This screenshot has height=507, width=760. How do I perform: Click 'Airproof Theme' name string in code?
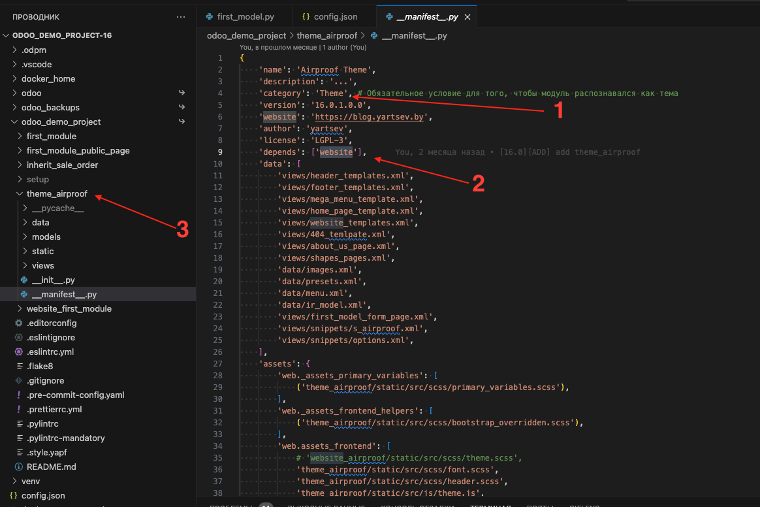click(334, 70)
